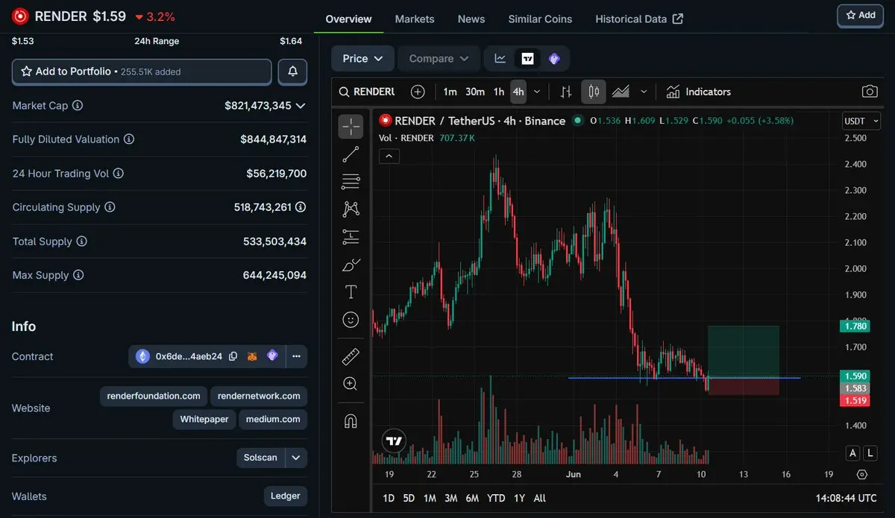Open the Price dropdown
The height and width of the screenshot is (518, 895).
pyautogui.click(x=362, y=58)
